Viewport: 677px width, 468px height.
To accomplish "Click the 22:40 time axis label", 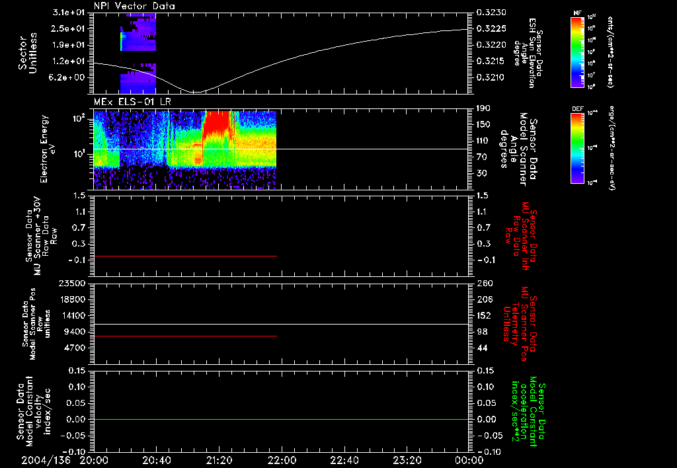I will (344, 460).
